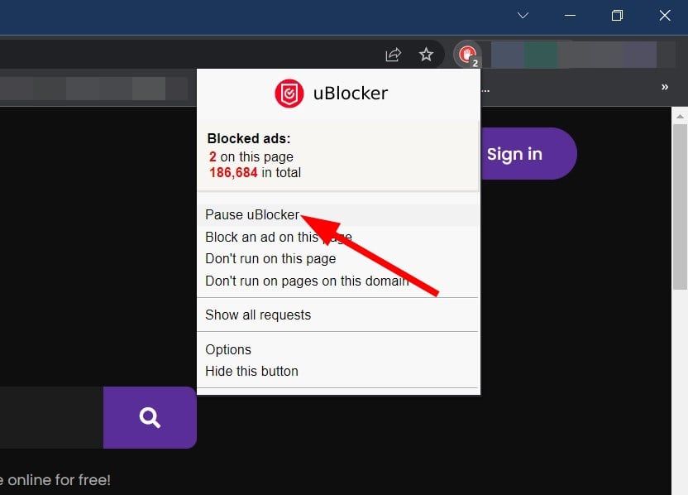The height and width of the screenshot is (495, 688).
Task: Click the scrollbar up arrow
Action: [680, 117]
